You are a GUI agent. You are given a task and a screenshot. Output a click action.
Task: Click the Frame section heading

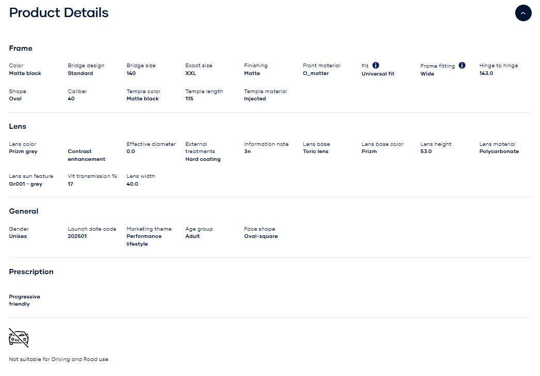pyautogui.click(x=21, y=48)
